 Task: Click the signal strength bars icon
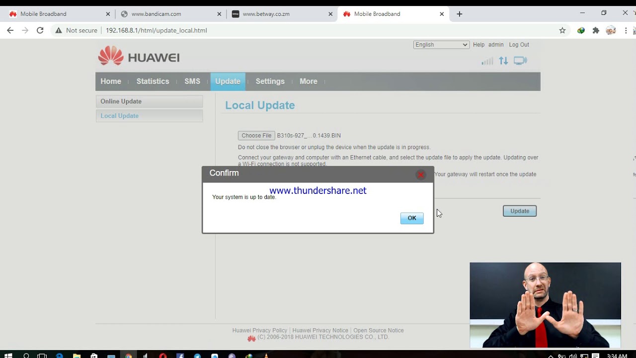[487, 61]
